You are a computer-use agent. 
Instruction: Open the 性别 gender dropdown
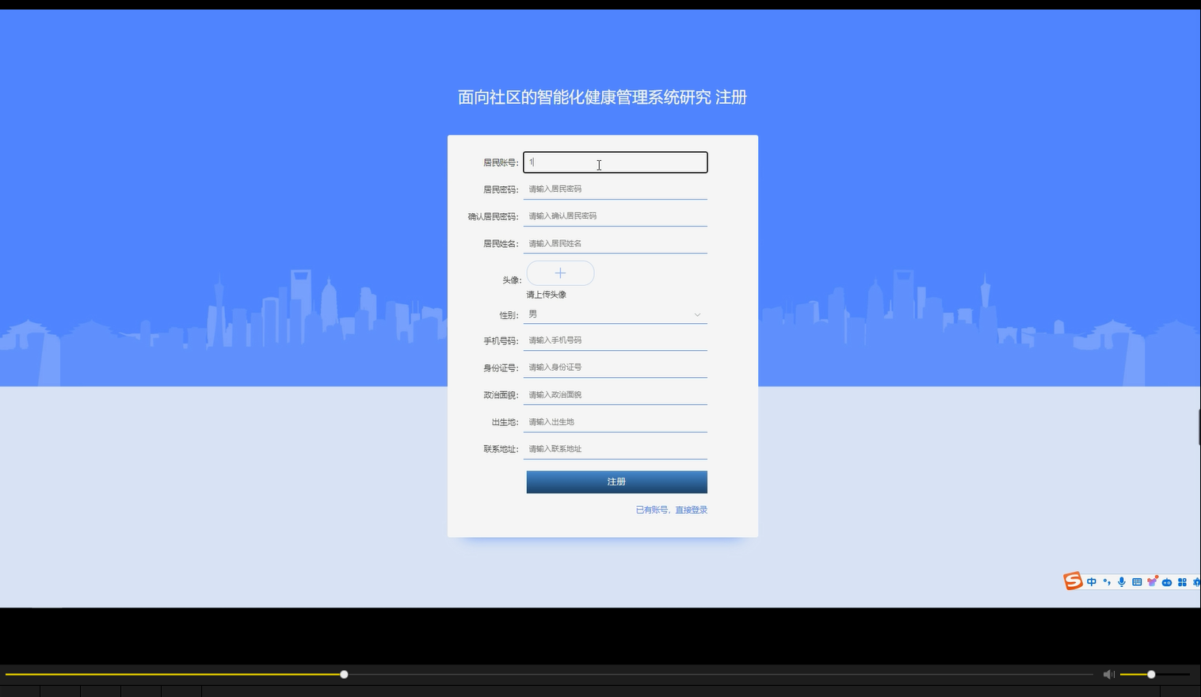click(x=615, y=314)
